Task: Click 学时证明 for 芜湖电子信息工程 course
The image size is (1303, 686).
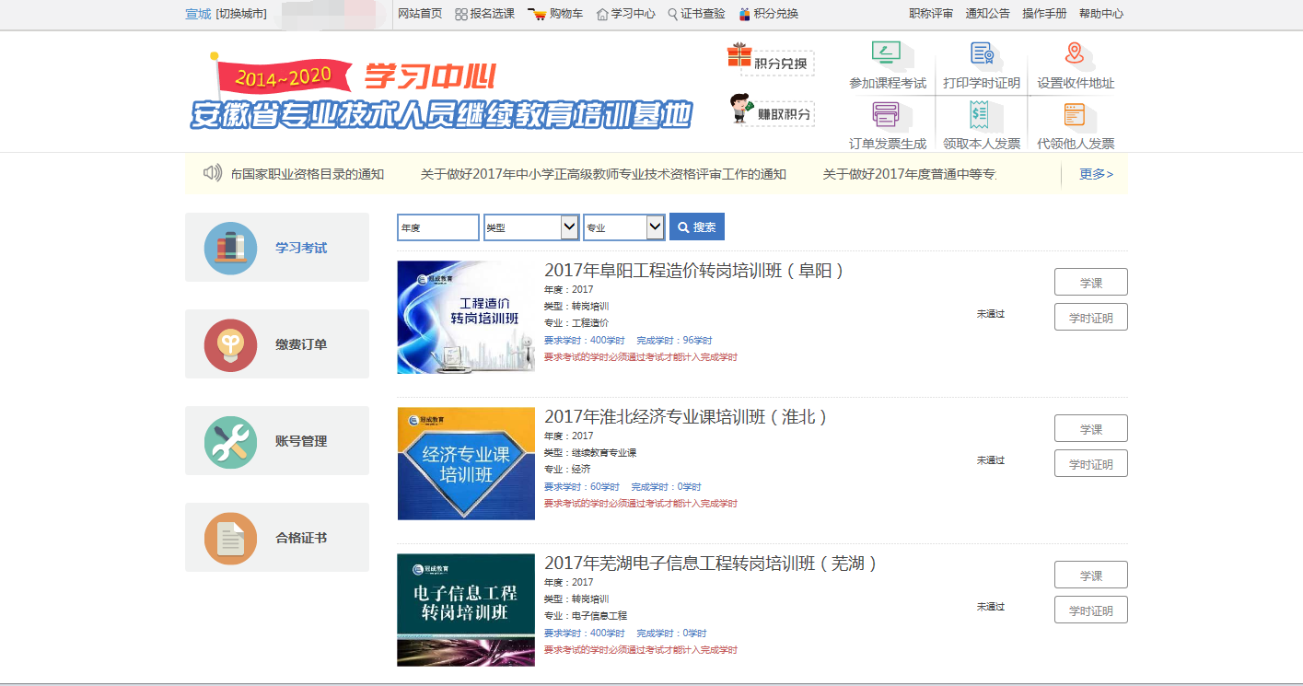Action: [1091, 610]
